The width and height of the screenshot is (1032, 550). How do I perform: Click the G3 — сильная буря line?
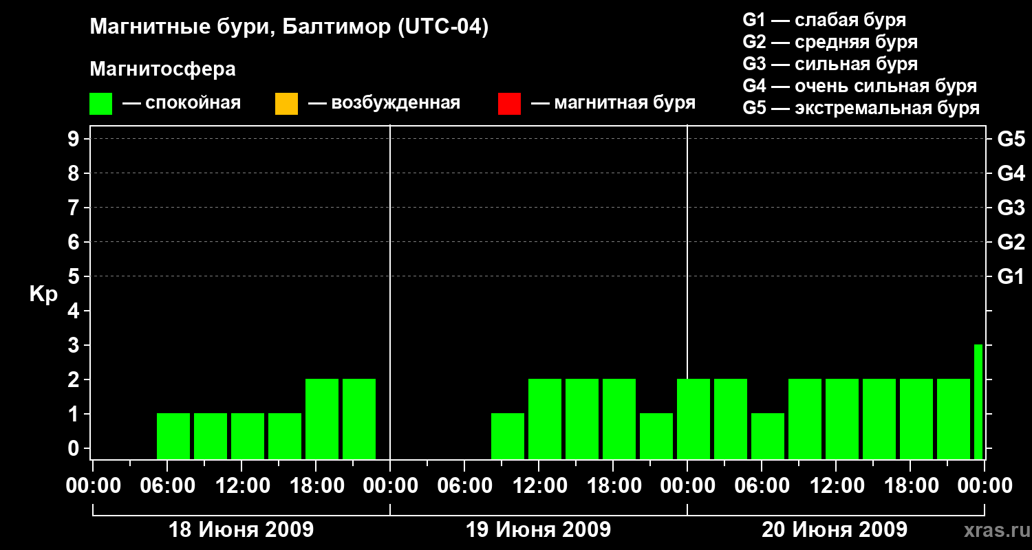point(830,64)
